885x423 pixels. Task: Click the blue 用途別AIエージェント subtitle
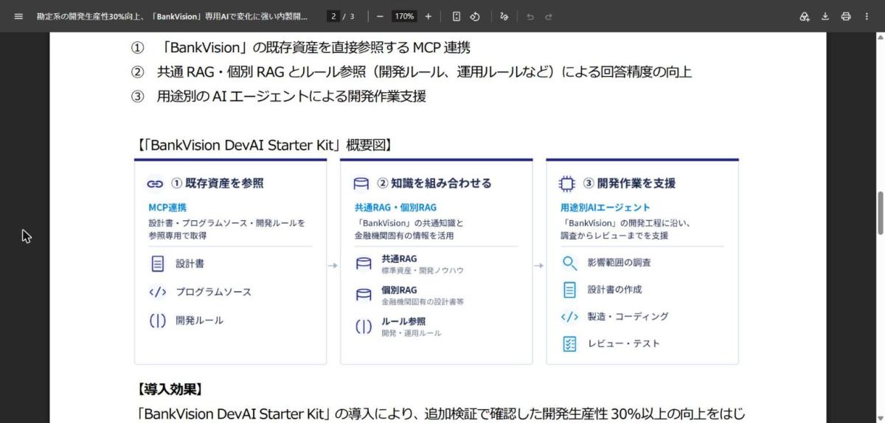tap(605, 207)
